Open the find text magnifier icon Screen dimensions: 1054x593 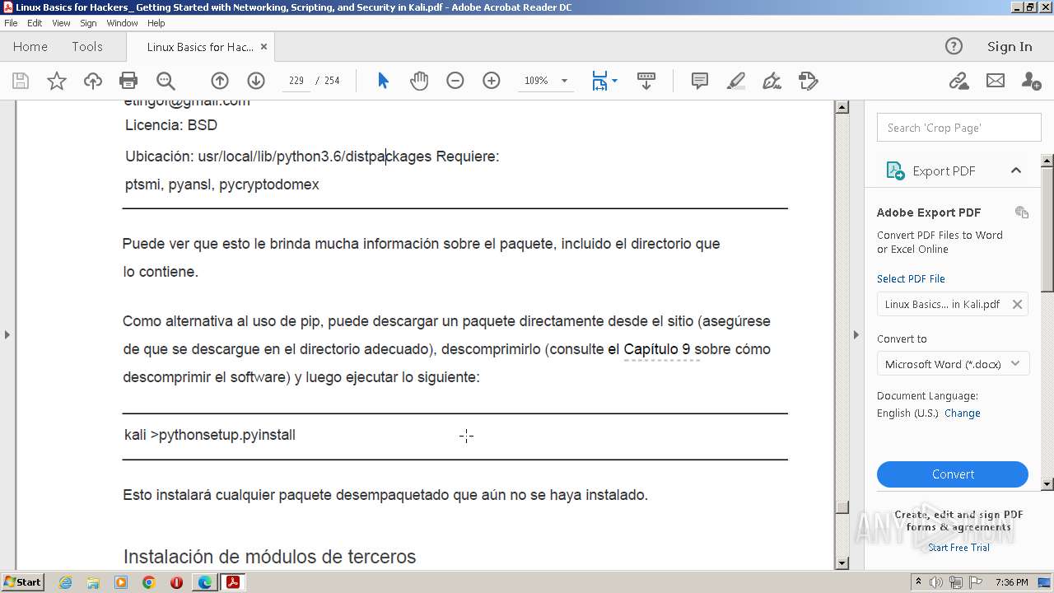[x=166, y=81]
